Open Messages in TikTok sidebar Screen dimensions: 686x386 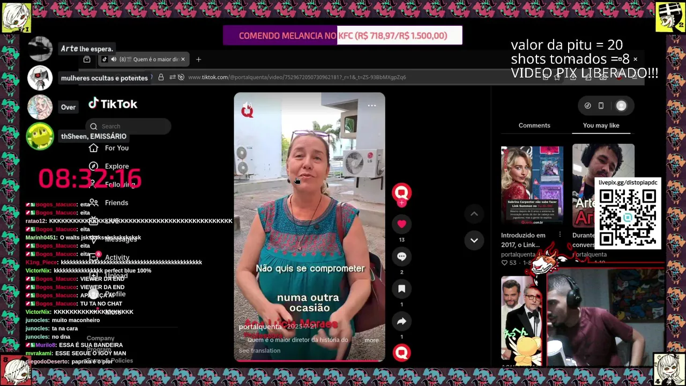coord(121,239)
